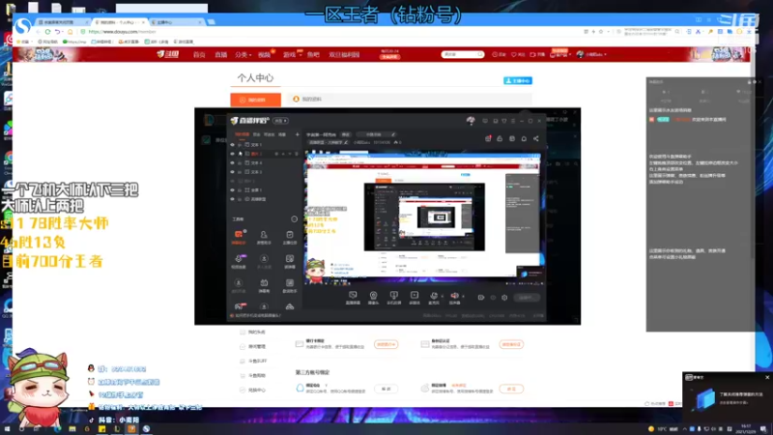Select the orange 我的资料 tab
Viewport: 773px width, 435px height.
(255, 100)
